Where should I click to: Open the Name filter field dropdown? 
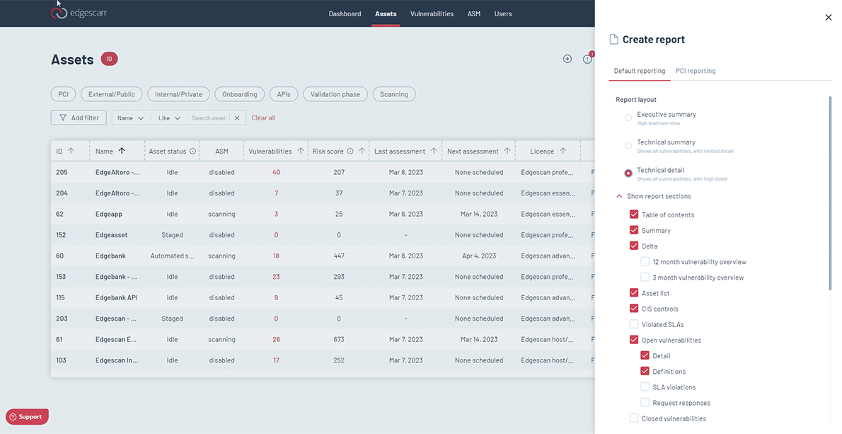point(130,118)
